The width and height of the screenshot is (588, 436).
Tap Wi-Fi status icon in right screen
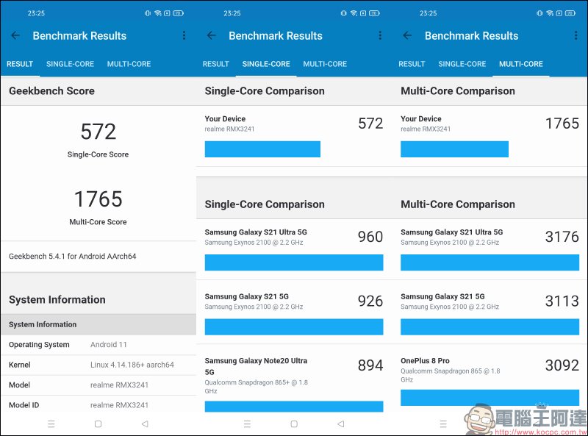pyautogui.click(x=550, y=13)
